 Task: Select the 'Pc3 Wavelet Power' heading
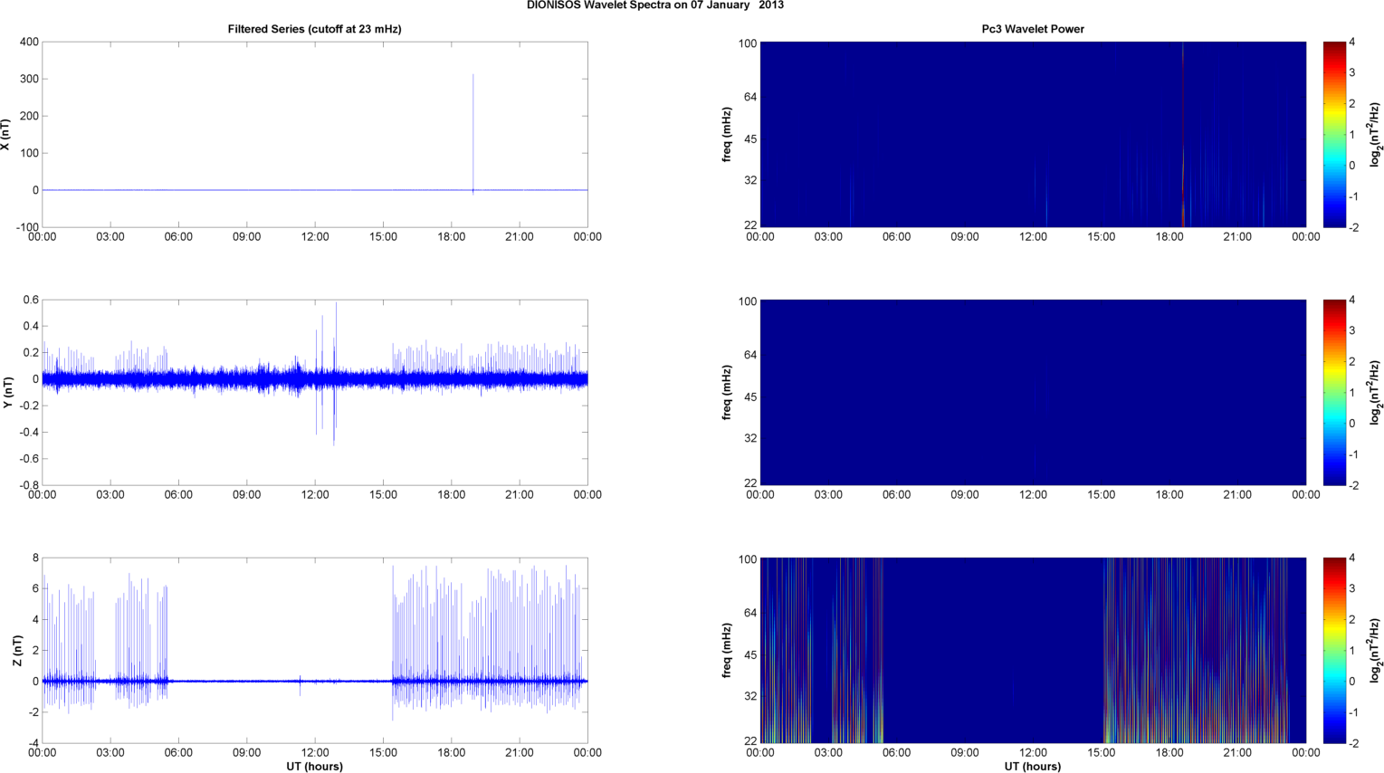tap(1033, 29)
